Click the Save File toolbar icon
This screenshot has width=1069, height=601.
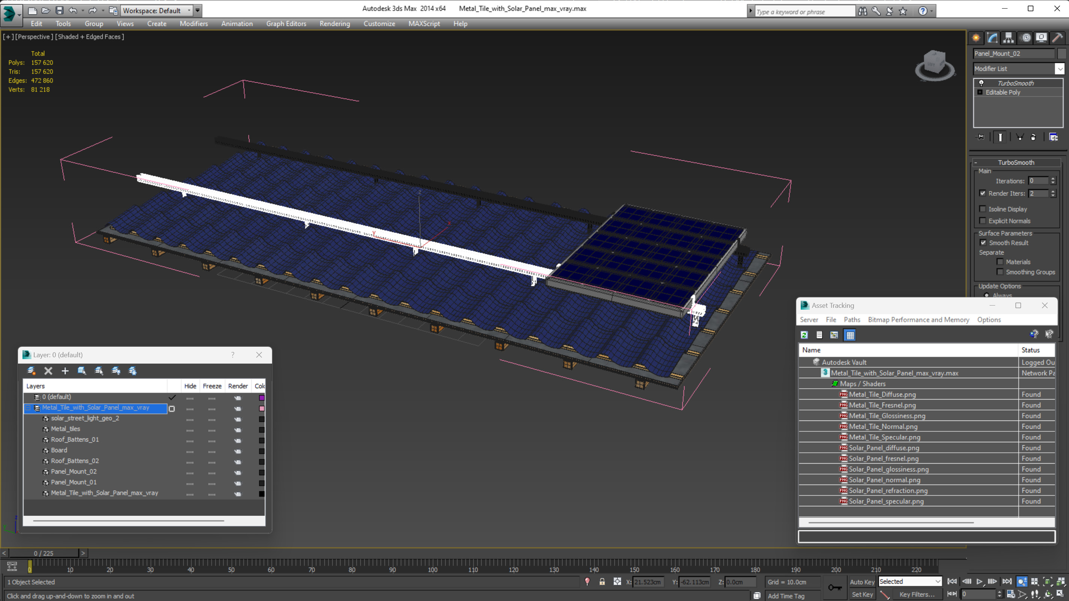tap(59, 10)
